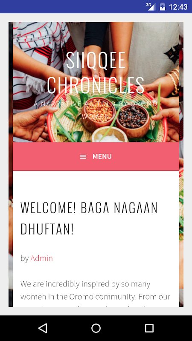Select the bowl of dark coffee beans
Viewport: 192px width, 341px height.
tap(133, 119)
